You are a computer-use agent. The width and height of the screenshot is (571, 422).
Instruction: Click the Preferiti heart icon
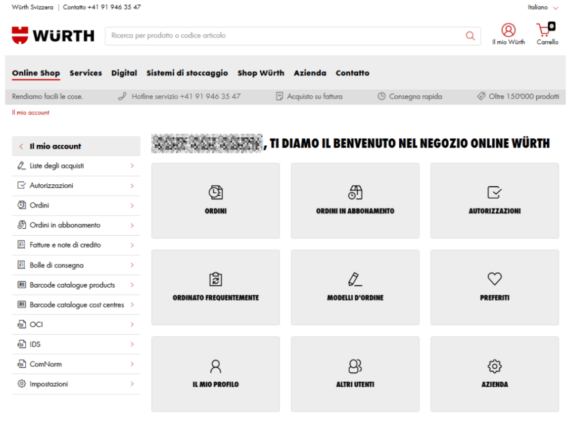[495, 279]
